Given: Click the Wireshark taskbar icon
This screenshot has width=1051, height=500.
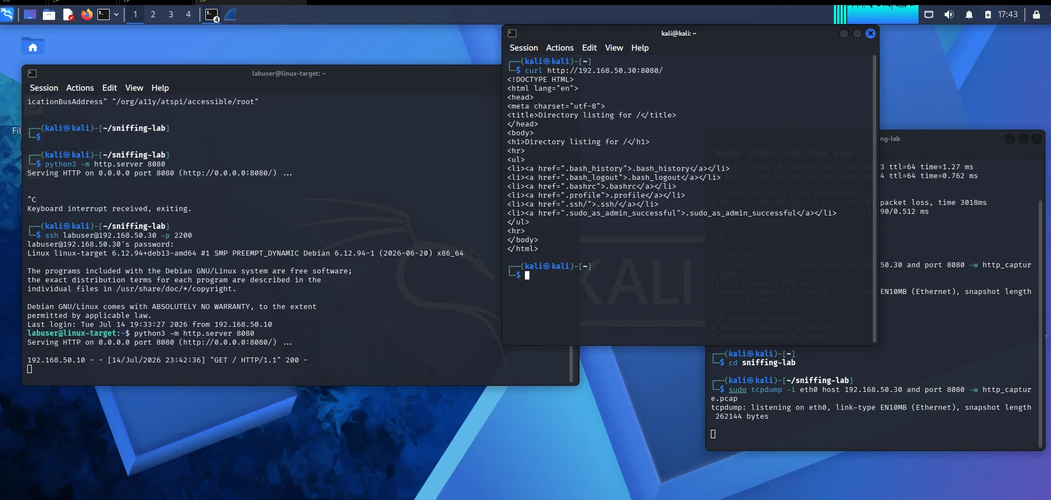Looking at the screenshot, I should pyautogui.click(x=231, y=14).
